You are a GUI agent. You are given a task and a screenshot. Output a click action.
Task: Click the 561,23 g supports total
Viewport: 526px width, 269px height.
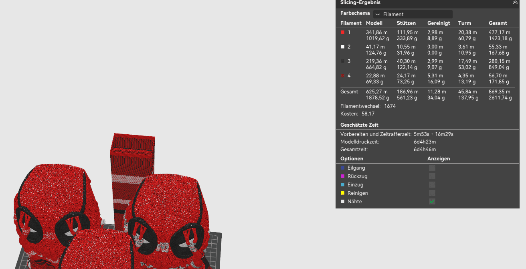pos(407,98)
